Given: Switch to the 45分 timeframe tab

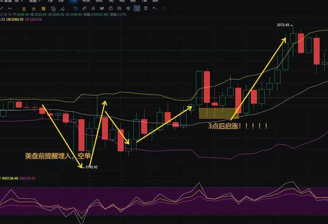Looking at the screenshot, I should click(86, 1).
